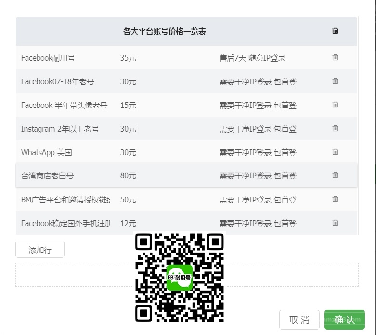Select the Facebook稳定国外手机注册 cell

tap(65, 223)
